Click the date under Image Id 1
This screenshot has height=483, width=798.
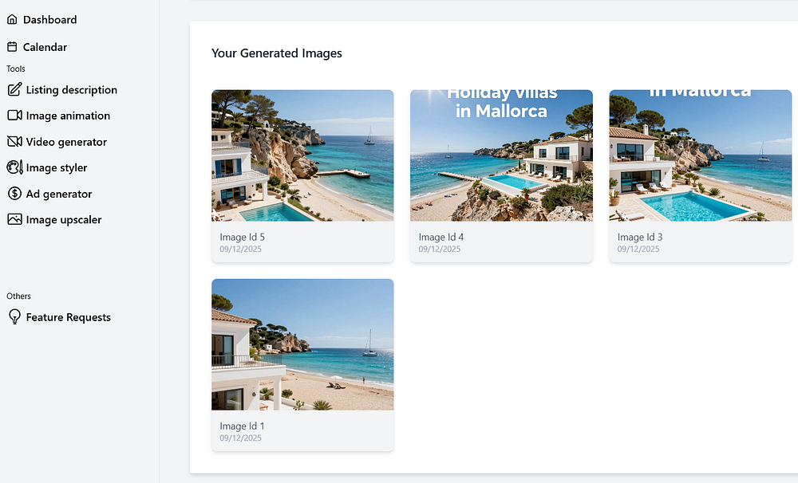coord(241,438)
